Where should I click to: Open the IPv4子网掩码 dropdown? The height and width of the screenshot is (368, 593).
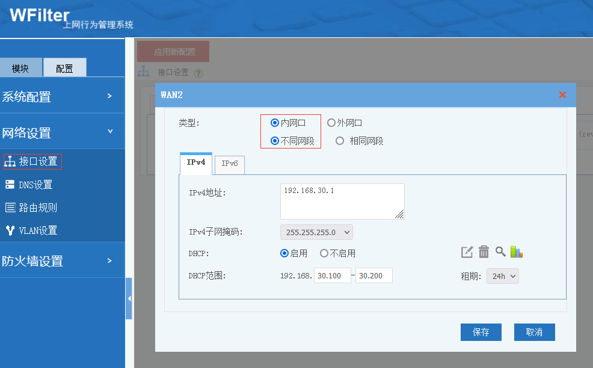pos(316,232)
